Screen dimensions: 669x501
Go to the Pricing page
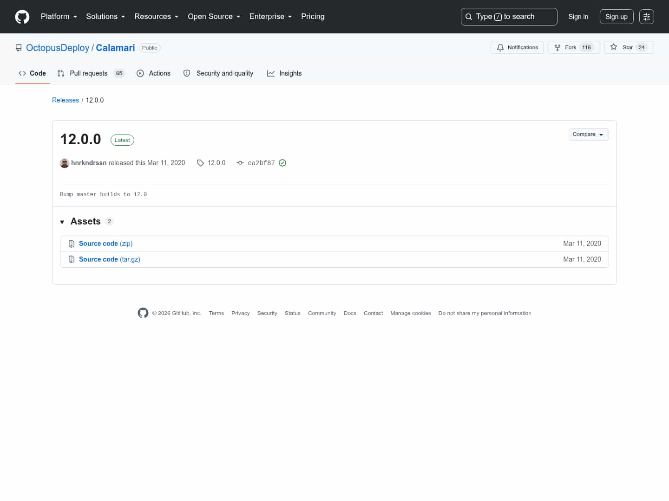pyautogui.click(x=313, y=17)
